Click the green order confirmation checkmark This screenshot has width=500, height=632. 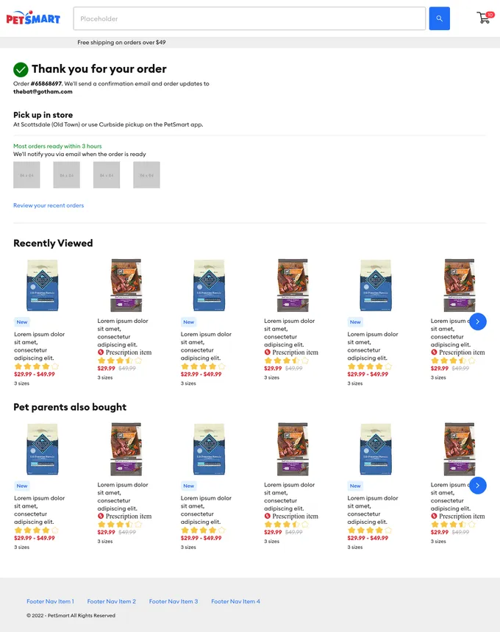pyautogui.click(x=21, y=70)
